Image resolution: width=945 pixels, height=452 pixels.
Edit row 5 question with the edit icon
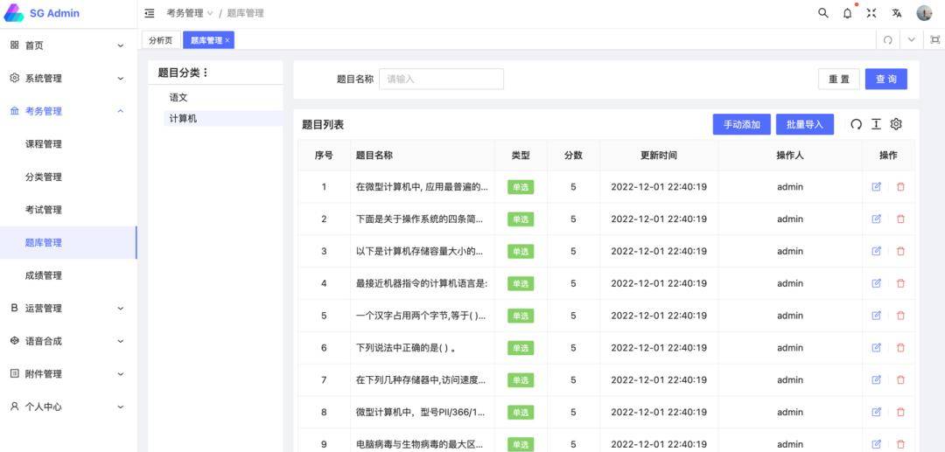coord(876,316)
